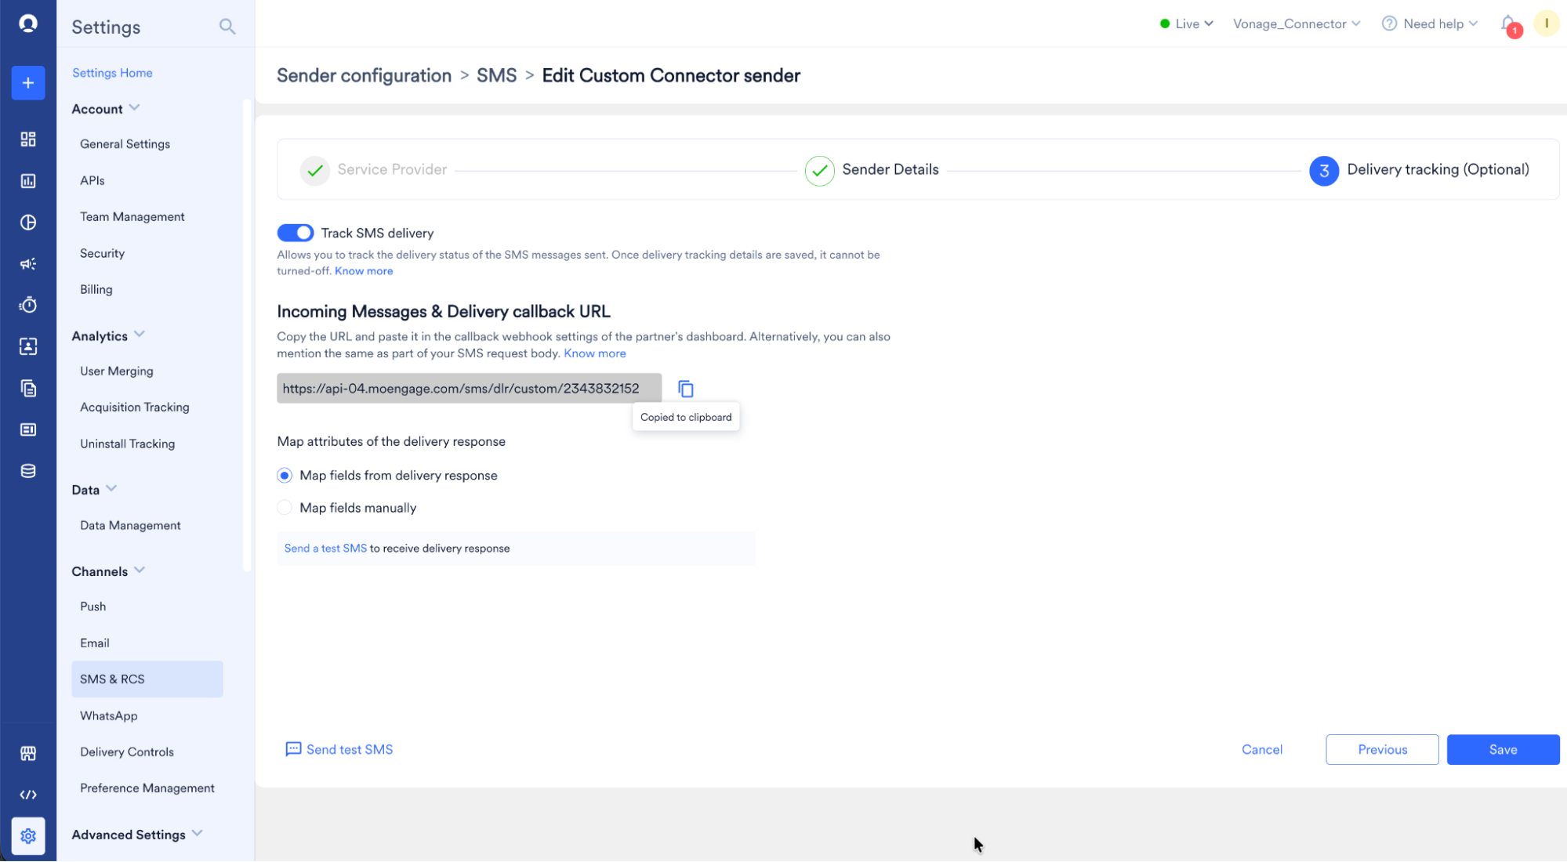1567x862 pixels.
Task: Select Map fields manually option
Action: tap(285, 508)
